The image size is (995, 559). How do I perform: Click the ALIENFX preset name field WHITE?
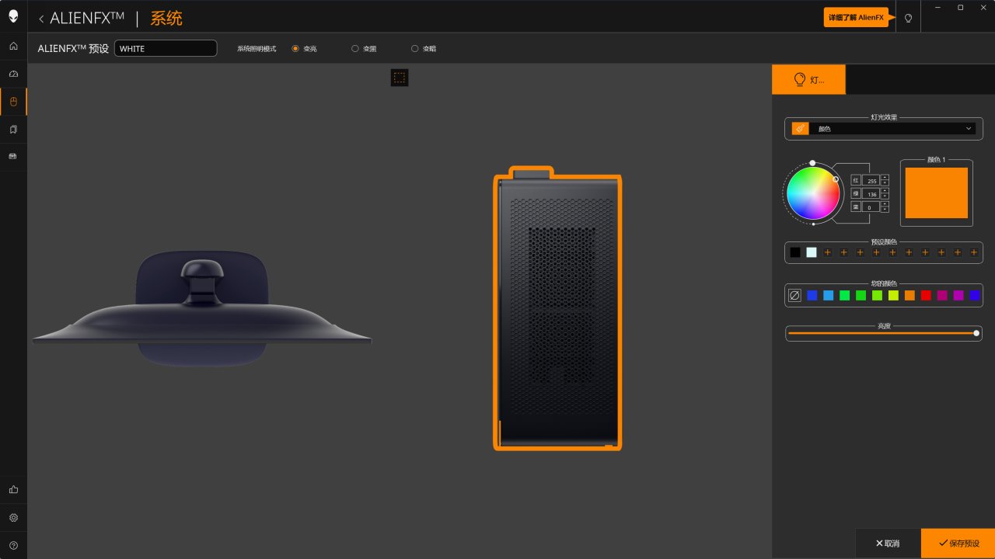(x=166, y=48)
